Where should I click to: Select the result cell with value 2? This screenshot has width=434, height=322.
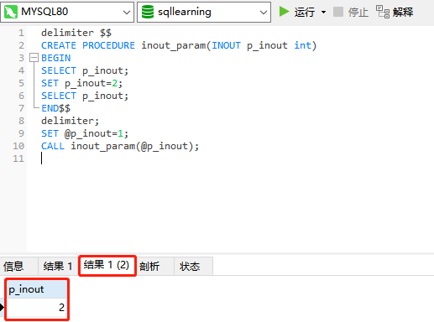(x=36, y=307)
